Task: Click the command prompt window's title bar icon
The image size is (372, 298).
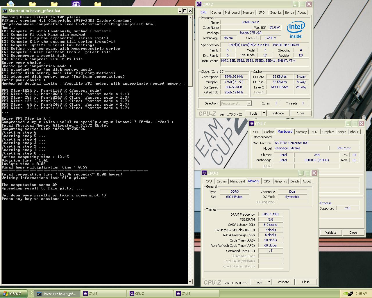Action: (x=5, y=11)
